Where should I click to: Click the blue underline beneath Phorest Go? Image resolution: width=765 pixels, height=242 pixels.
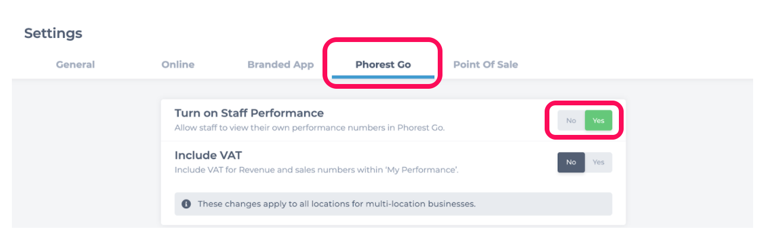383,77
